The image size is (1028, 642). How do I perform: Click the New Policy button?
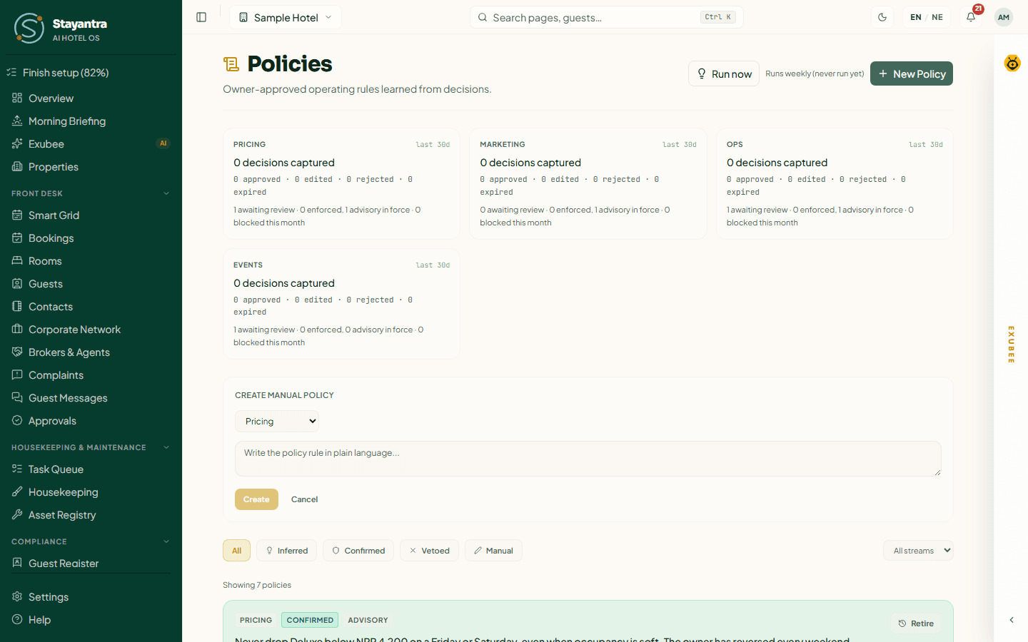click(912, 73)
